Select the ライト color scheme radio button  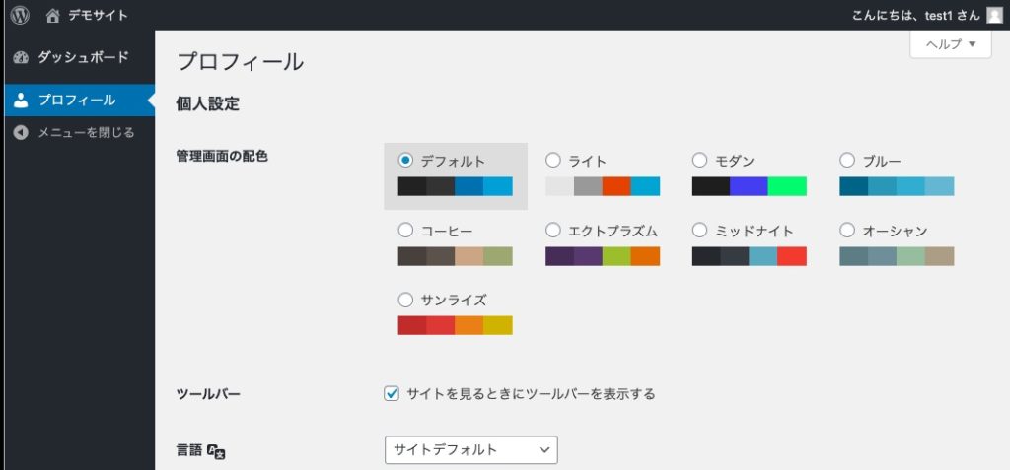(x=552, y=160)
